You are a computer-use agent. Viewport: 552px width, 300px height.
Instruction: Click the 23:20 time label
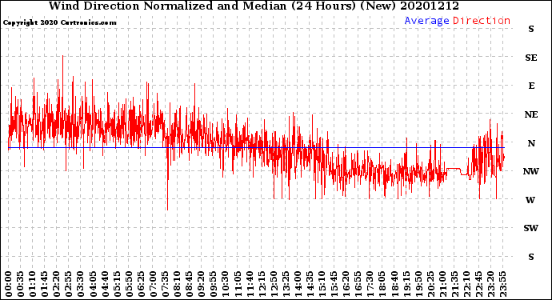pyautogui.click(x=490, y=284)
